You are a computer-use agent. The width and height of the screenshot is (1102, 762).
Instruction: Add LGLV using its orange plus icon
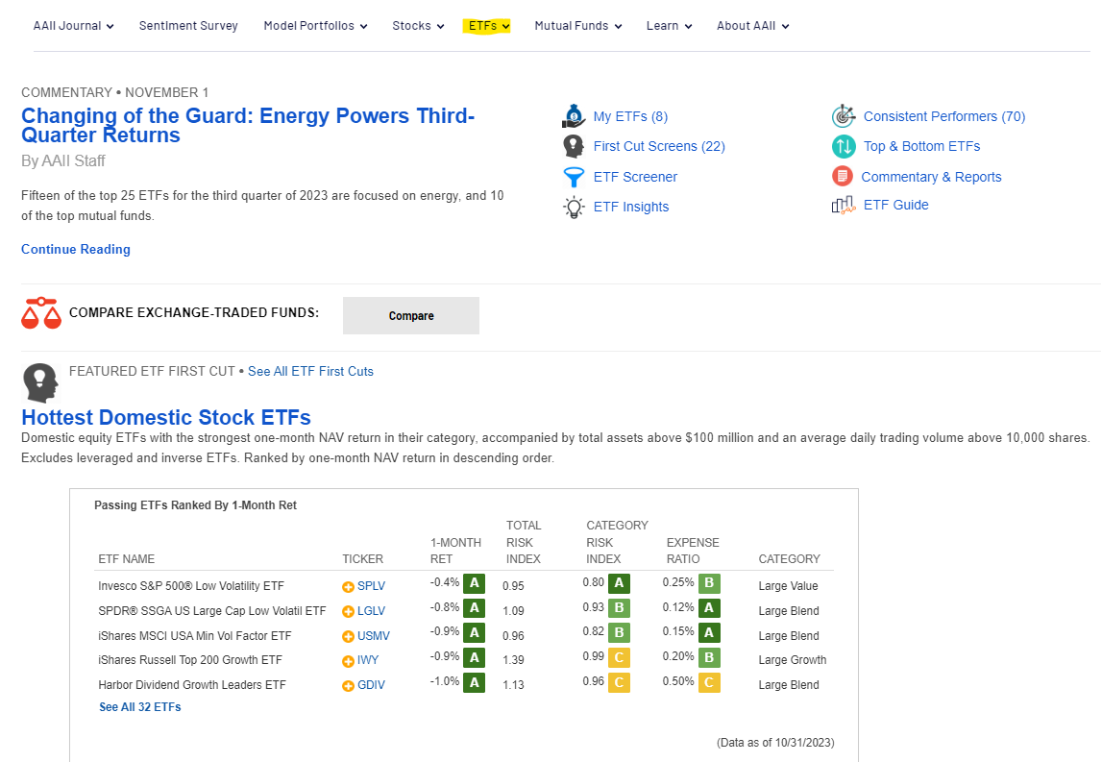348,611
